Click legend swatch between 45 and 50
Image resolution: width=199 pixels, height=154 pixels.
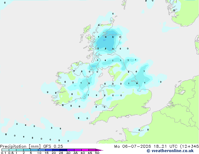click(x=92, y=150)
